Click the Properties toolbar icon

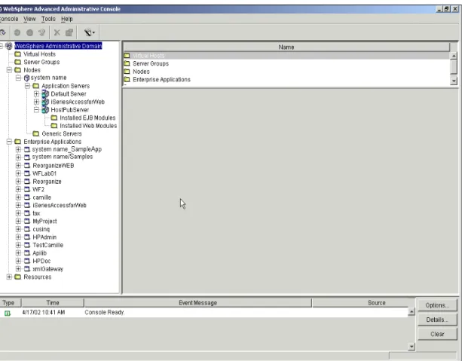pos(69,32)
